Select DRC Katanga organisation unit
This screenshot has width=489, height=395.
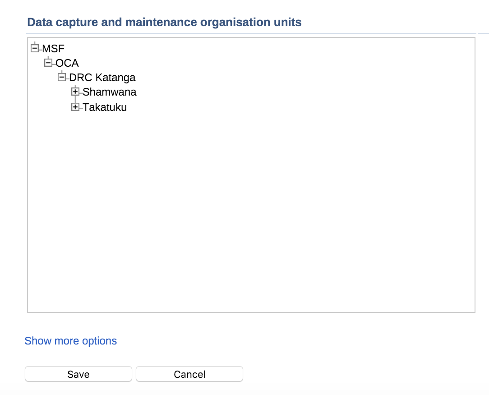pos(102,78)
